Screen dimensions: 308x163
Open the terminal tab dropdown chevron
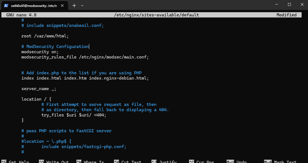82,6
